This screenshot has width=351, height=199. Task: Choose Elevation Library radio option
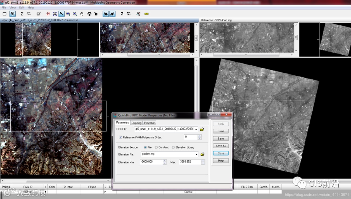pyautogui.click(x=173, y=147)
